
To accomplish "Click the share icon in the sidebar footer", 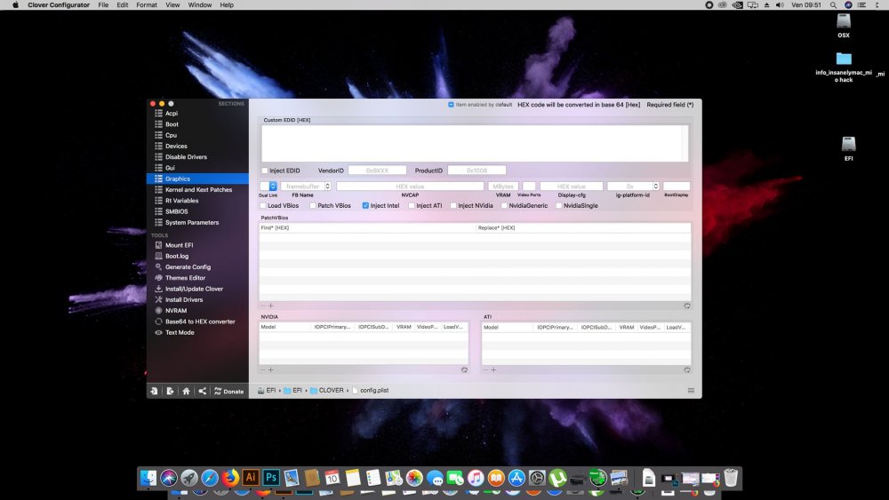I will pos(203,392).
